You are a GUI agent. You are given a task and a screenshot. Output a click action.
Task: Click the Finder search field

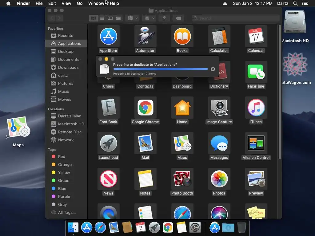[x=236, y=18]
